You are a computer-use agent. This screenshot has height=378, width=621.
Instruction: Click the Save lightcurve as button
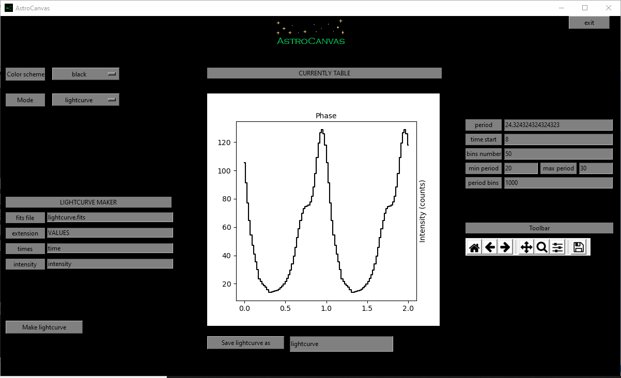tap(245, 342)
